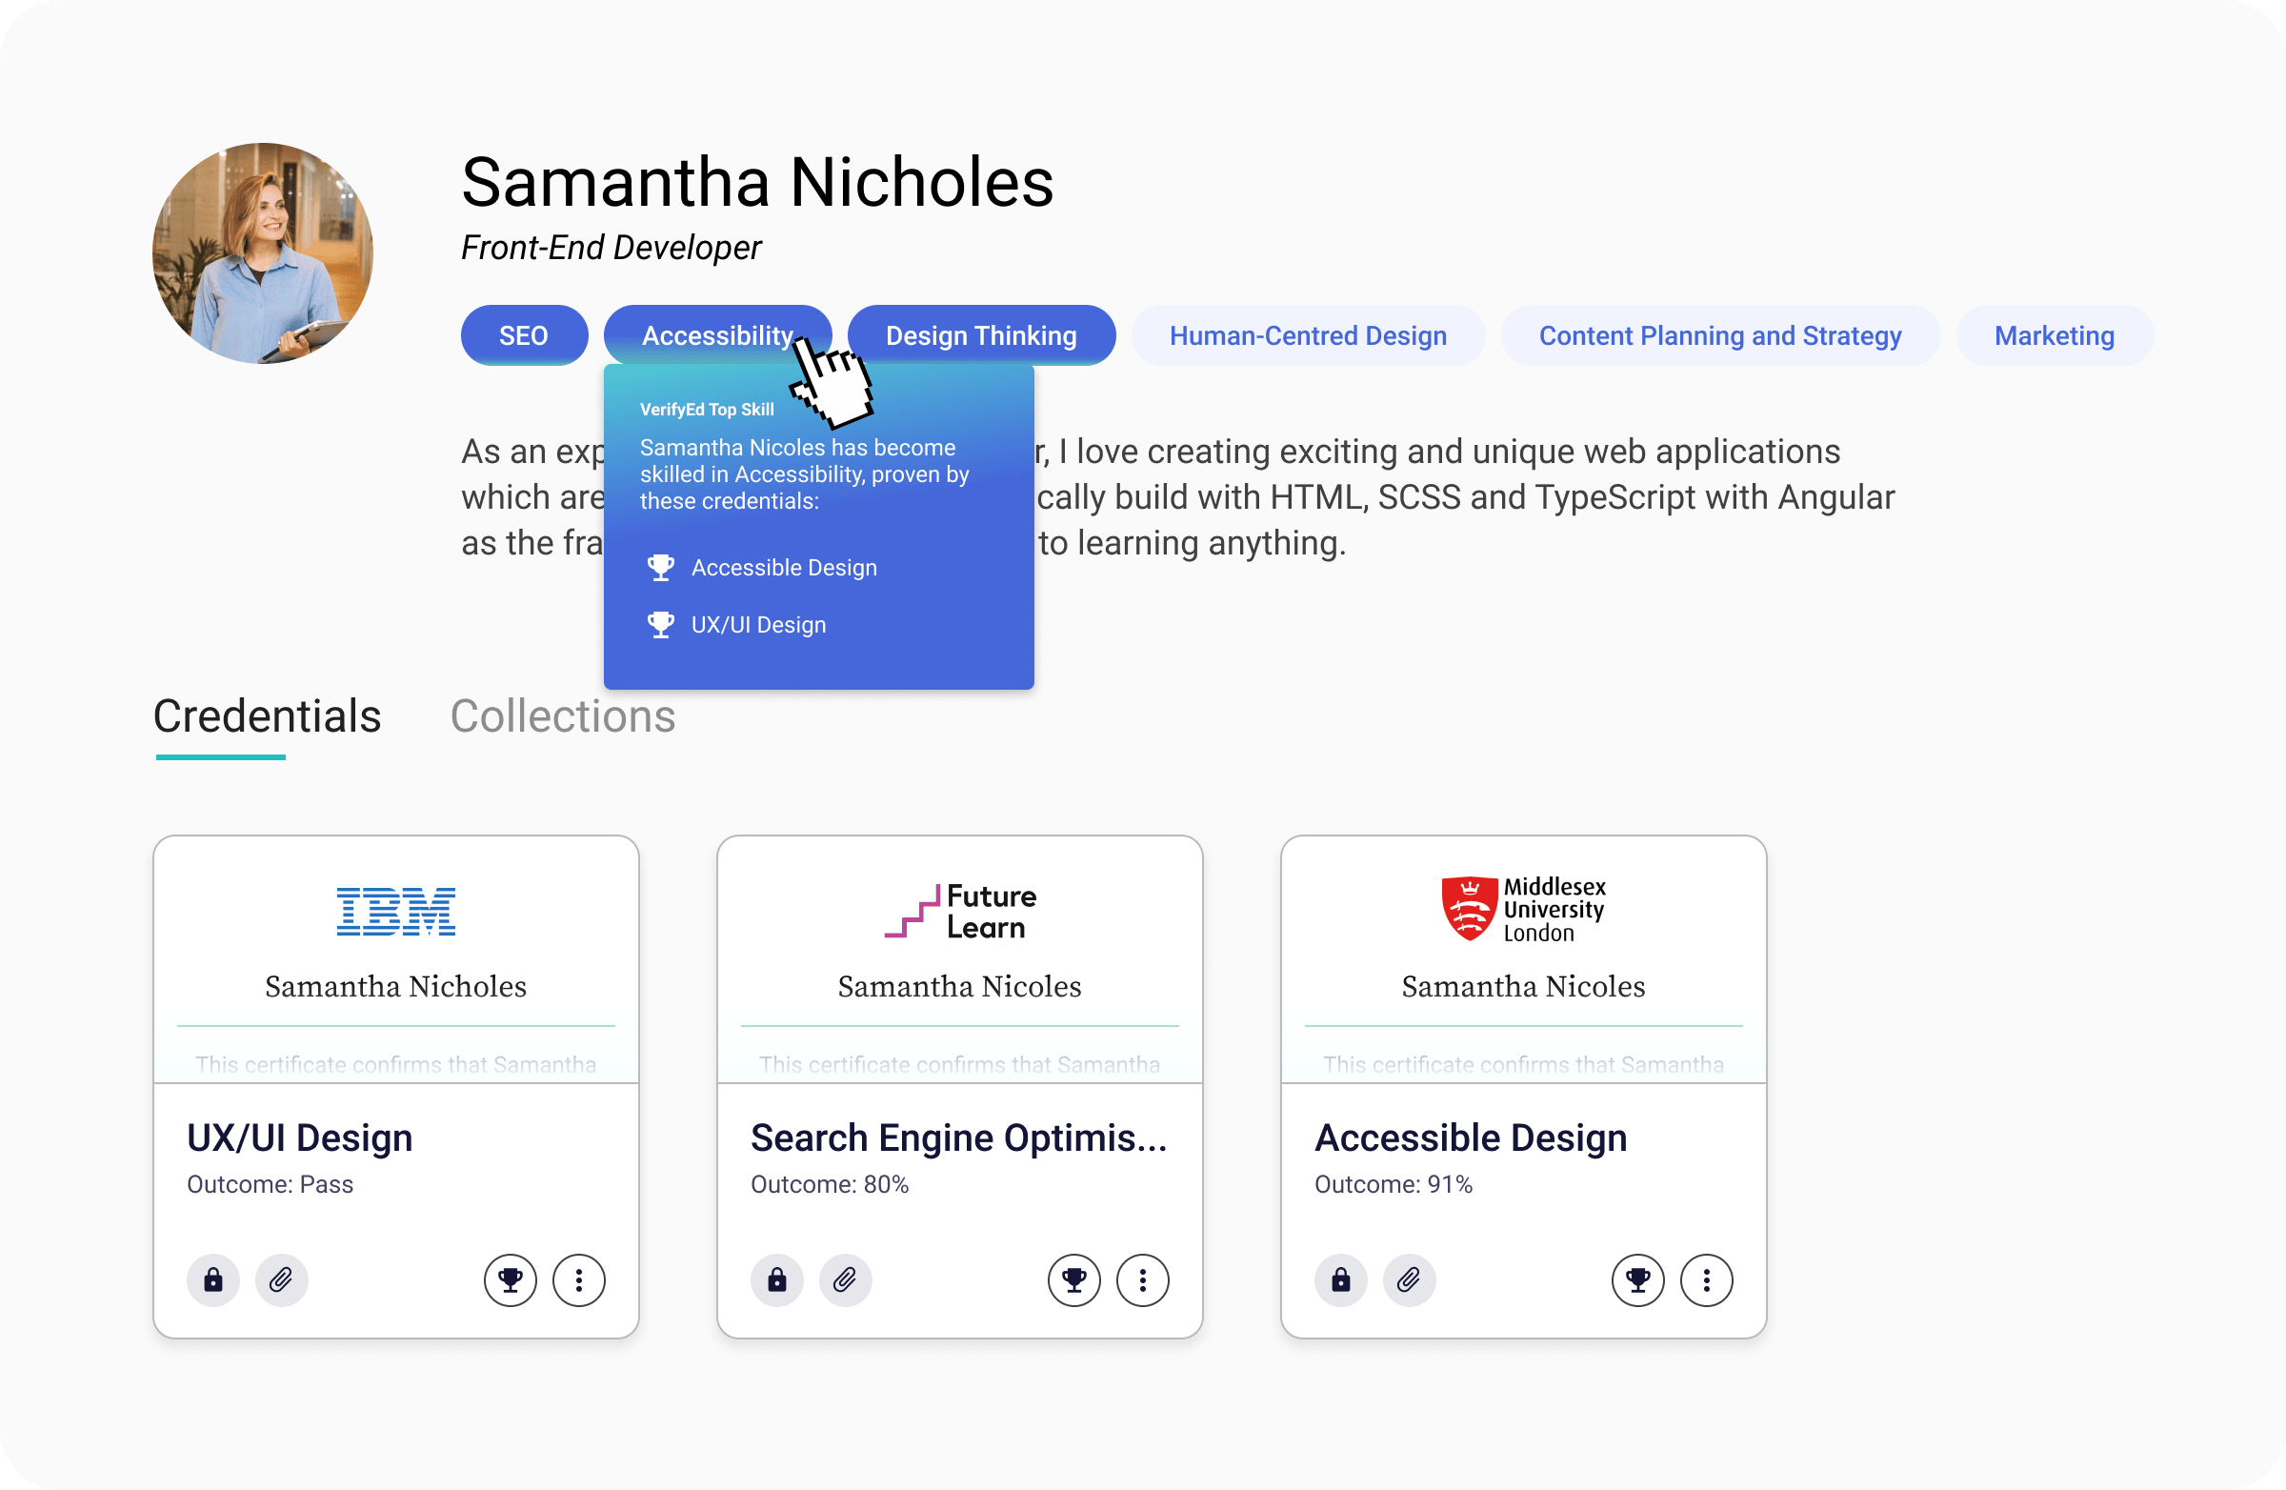
Task: Click lock icon on Accessible Design card
Action: tap(1341, 1279)
